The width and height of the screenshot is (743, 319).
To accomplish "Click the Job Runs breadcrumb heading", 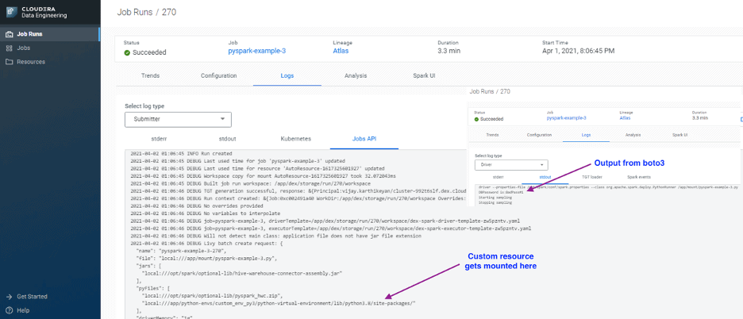I will click(x=135, y=13).
